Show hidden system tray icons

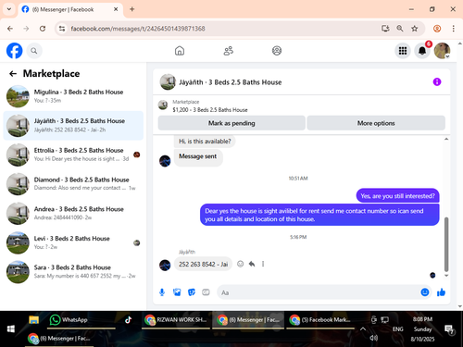click(363, 328)
